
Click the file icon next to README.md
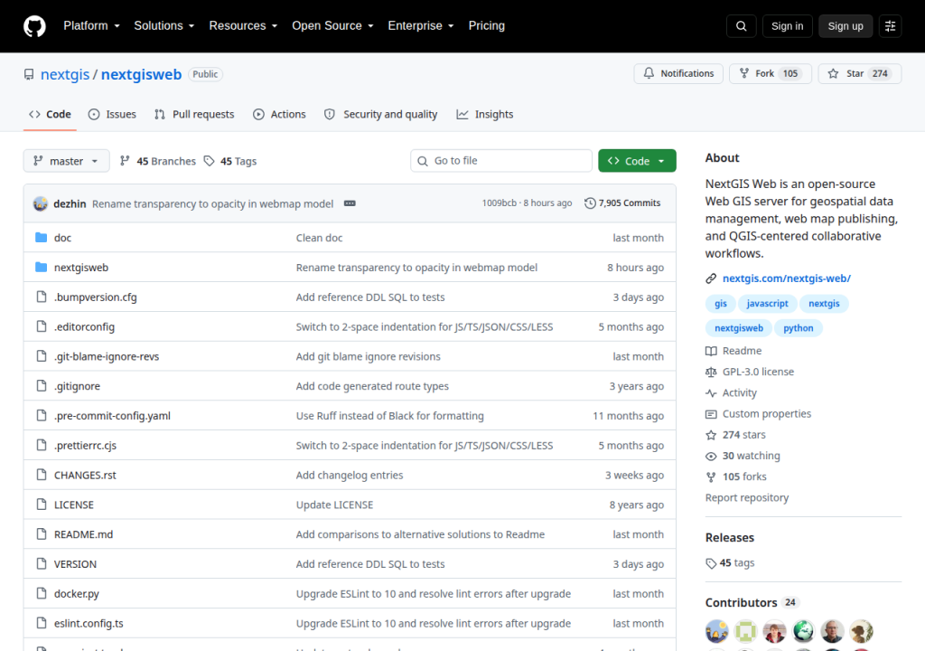click(42, 534)
